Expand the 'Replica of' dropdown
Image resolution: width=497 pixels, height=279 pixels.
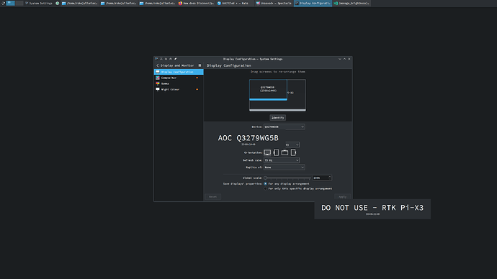click(x=284, y=168)
